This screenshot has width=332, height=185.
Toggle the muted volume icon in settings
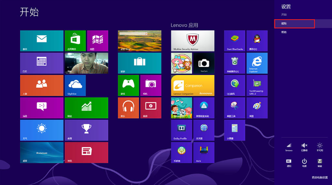click(x=304, y=147)
